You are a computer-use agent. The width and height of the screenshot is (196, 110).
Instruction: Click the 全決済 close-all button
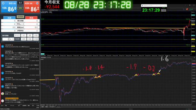coord(20,17)
